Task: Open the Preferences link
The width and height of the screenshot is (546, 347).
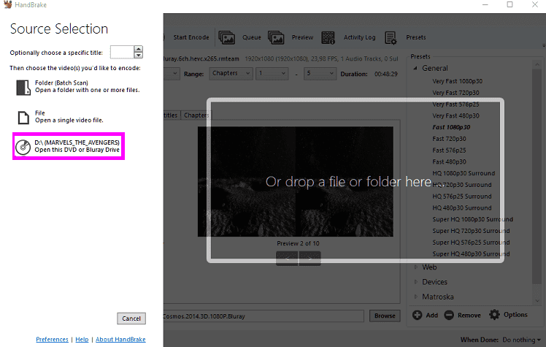Action: click(x=52, y=340)
